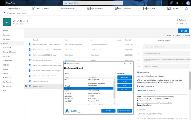Click the Create Contact icon

tap(62, 8)
